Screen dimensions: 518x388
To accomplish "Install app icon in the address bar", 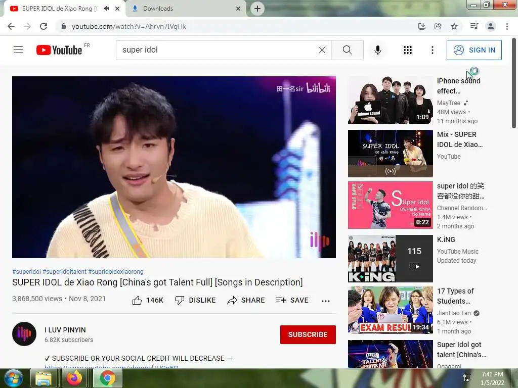I will tap(421, 26).
